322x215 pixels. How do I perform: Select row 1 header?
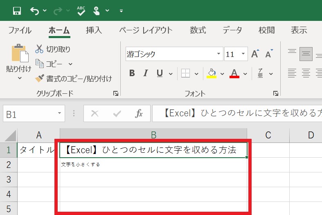[x=9, y=150]
